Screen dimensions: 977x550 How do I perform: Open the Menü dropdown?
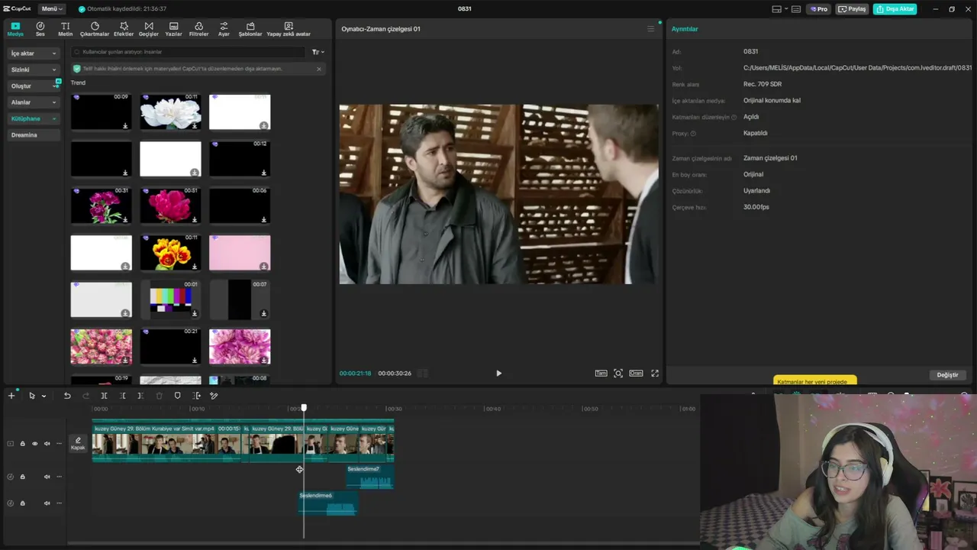coord(52,9)
